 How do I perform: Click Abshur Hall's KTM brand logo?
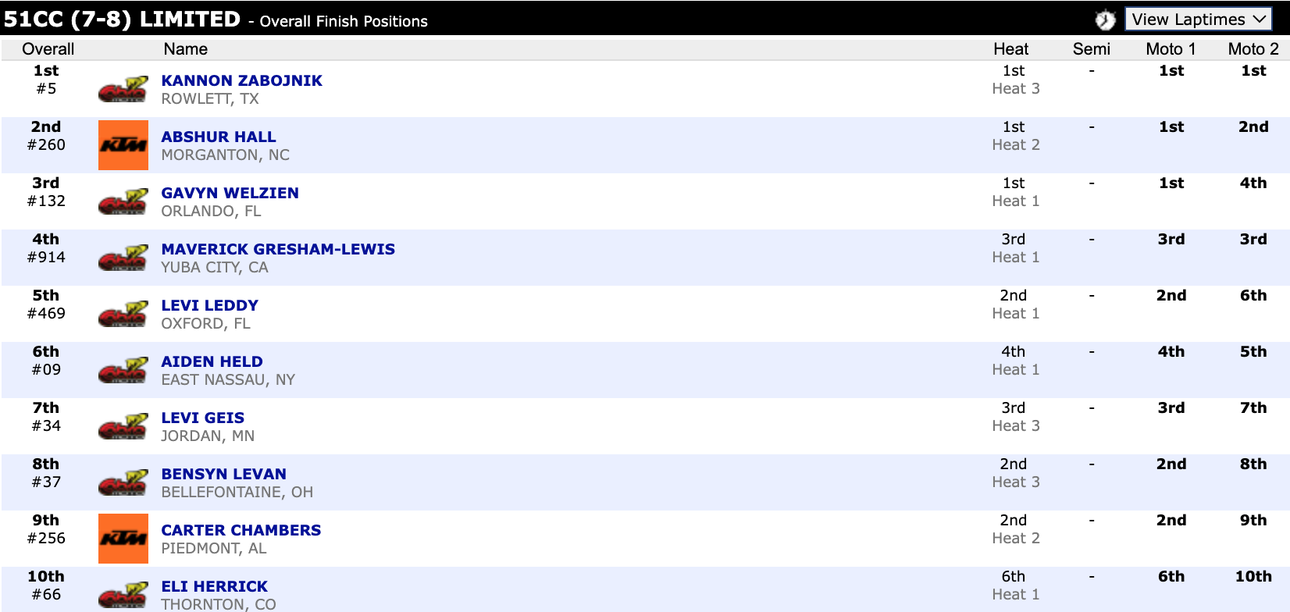123,145
